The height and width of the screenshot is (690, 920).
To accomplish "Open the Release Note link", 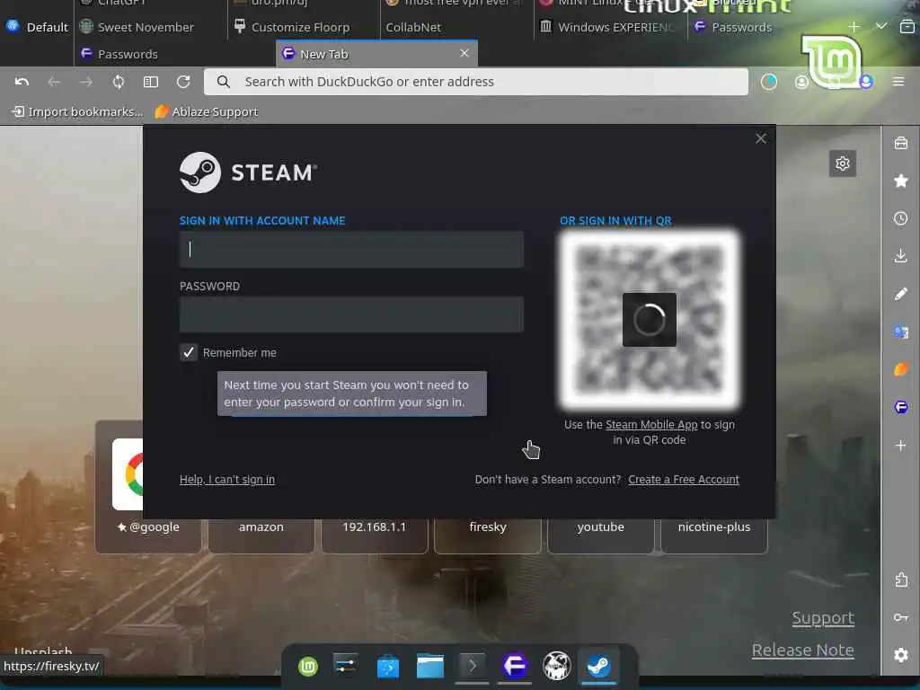I will point(802,650).
